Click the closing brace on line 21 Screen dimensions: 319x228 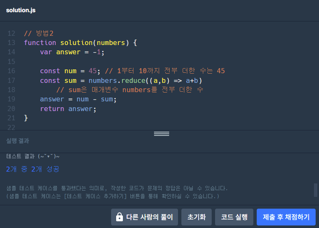click(x=26, y=118)
